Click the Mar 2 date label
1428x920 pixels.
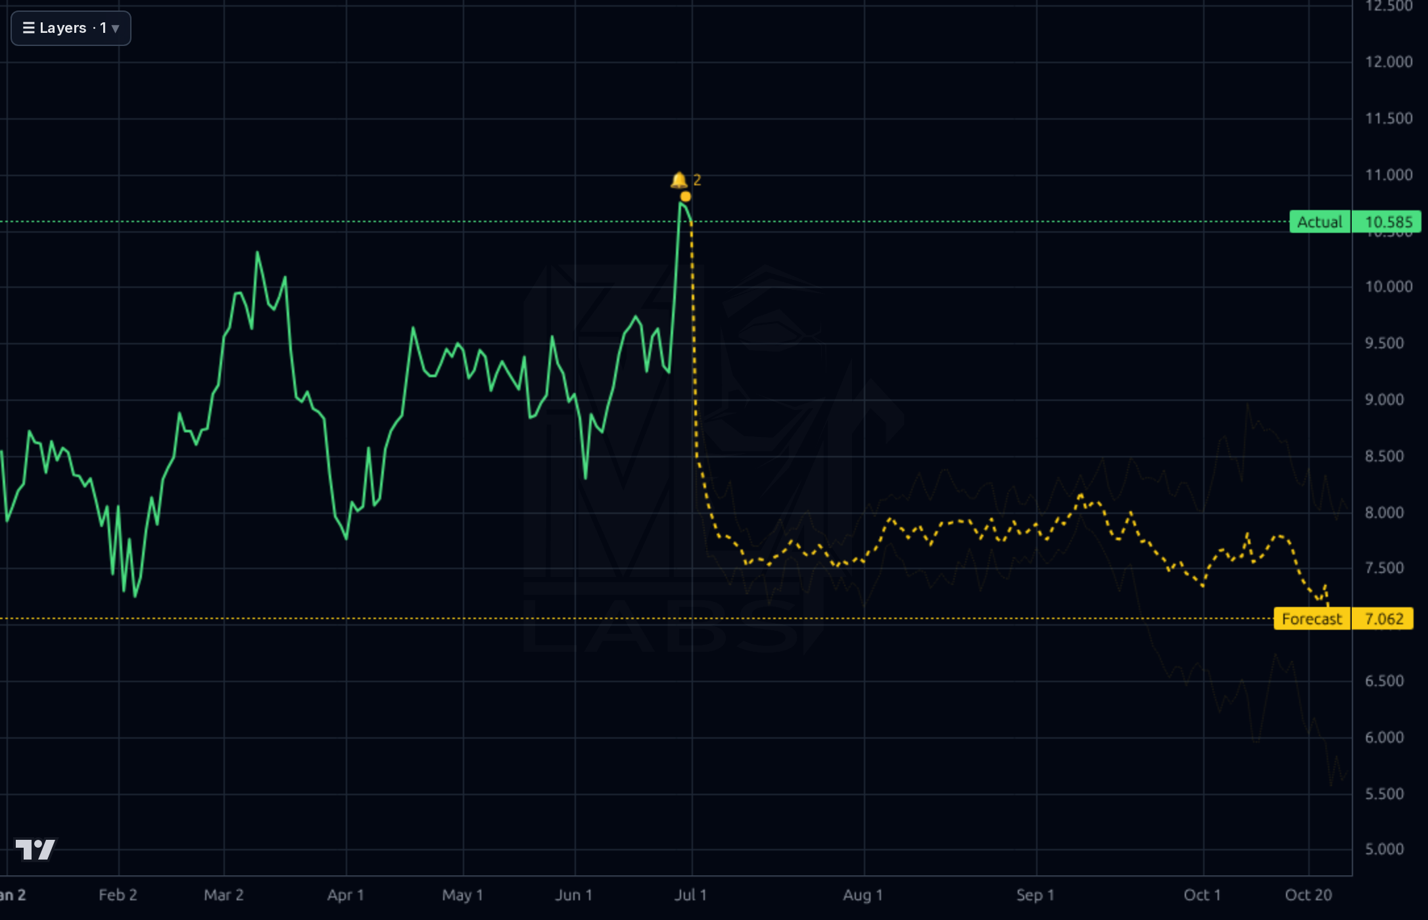[224, 895]
